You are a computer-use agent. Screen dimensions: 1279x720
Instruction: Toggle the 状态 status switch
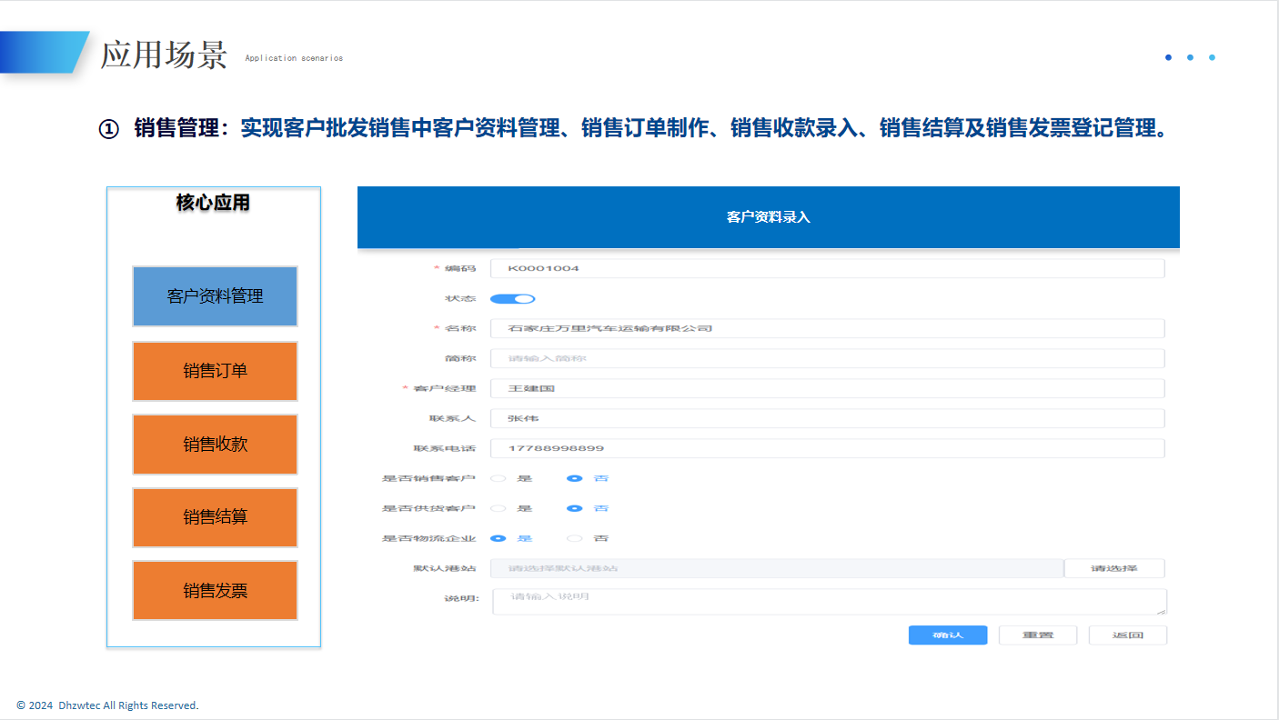click(512, 299)
